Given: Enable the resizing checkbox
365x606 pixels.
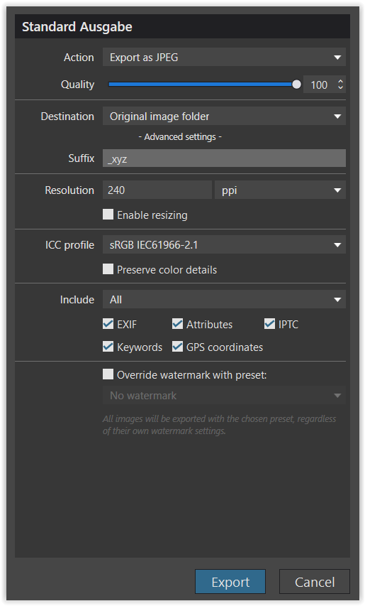Looking at the screenshot, I should (108, 215).
